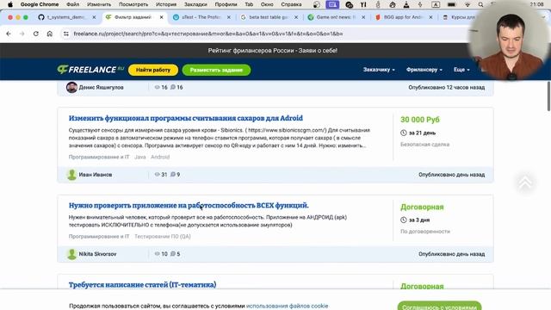Switch to the beta test table Google tab
Viewport: 551px width, 310px height.
(268, 17)
